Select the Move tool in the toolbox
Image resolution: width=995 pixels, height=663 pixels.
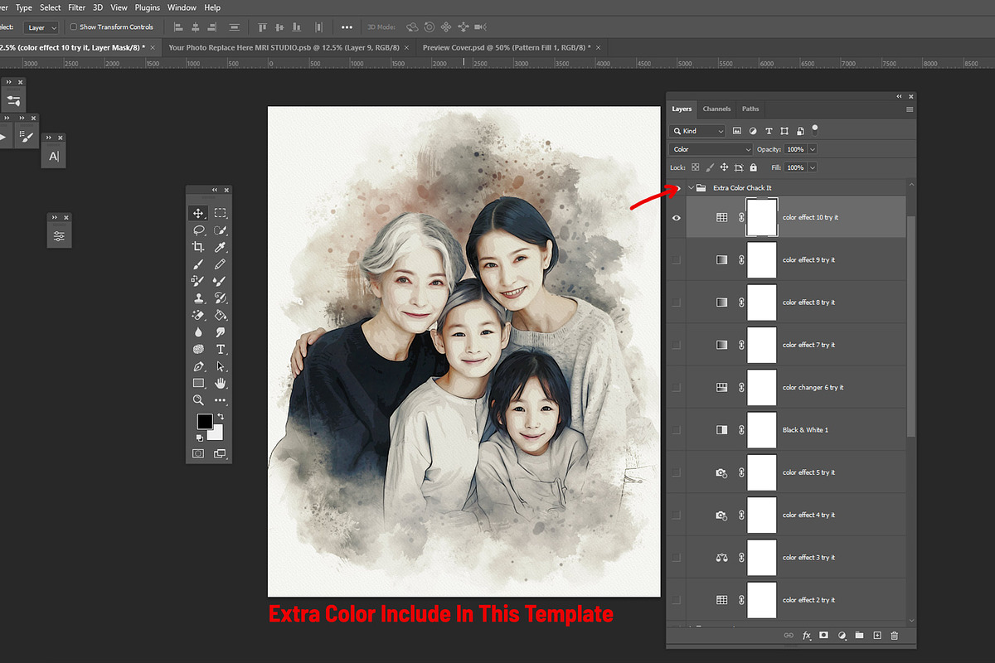(x=198, y=213)
